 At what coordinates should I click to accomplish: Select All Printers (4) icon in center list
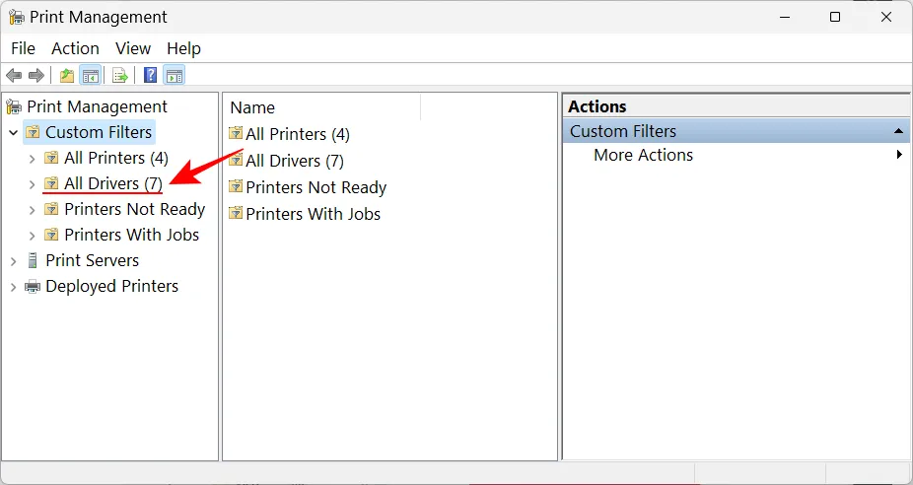point(236,133)
